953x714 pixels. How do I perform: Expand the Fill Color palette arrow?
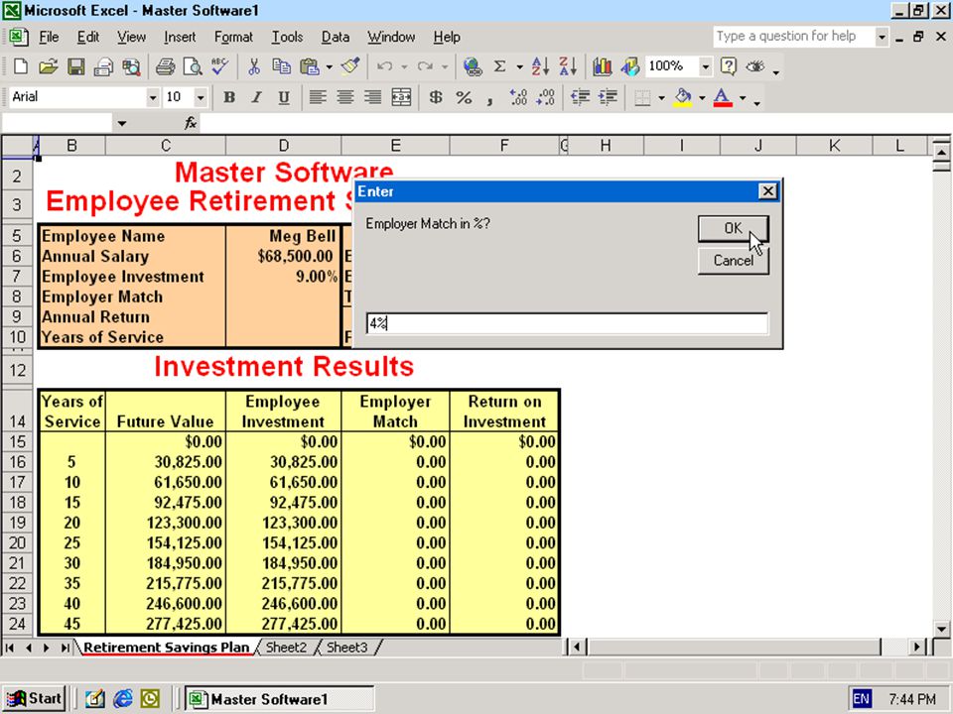click(x=702, y=97)
